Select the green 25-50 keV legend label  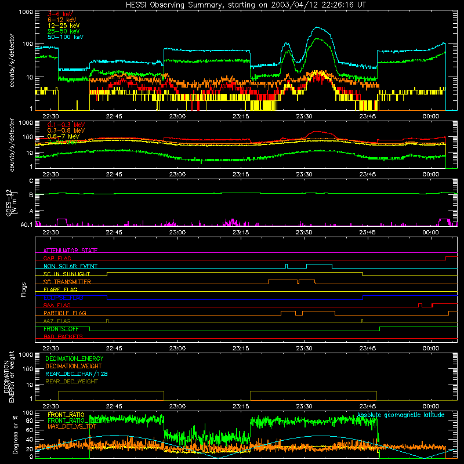tap(64, 31)
